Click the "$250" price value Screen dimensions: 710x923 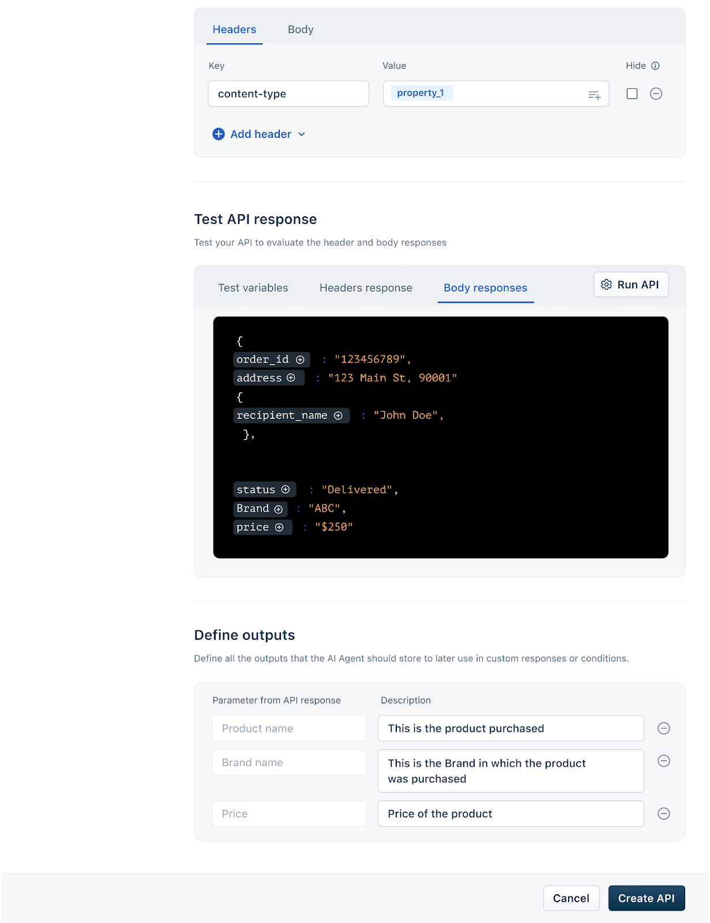[334, 527]
